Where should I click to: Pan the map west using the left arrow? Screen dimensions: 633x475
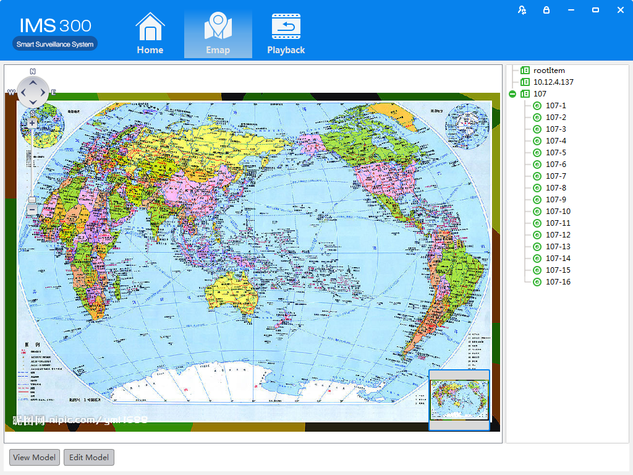point(22,93)
